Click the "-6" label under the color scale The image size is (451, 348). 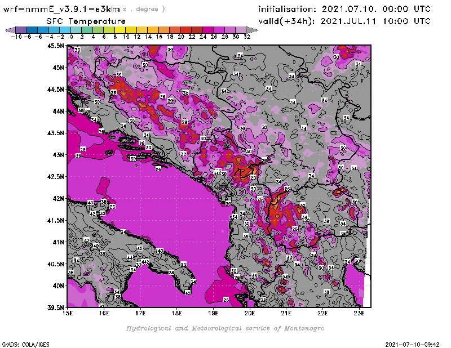pyautogui.click(x=38, y=37)
